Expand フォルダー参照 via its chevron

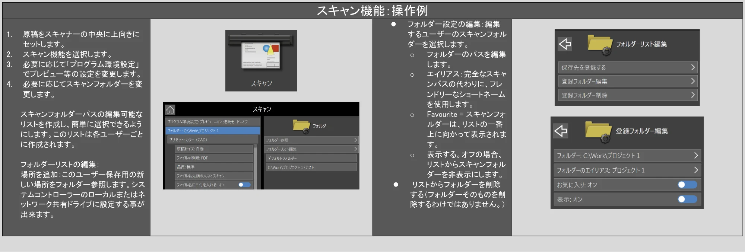(x=355, y=140)
